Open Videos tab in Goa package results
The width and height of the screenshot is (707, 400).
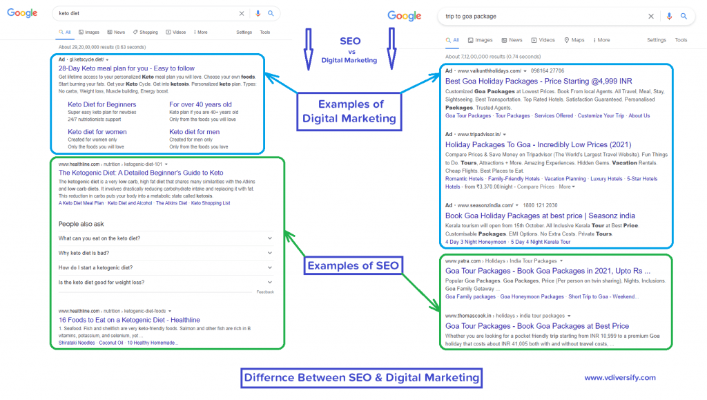click(543, 40)
